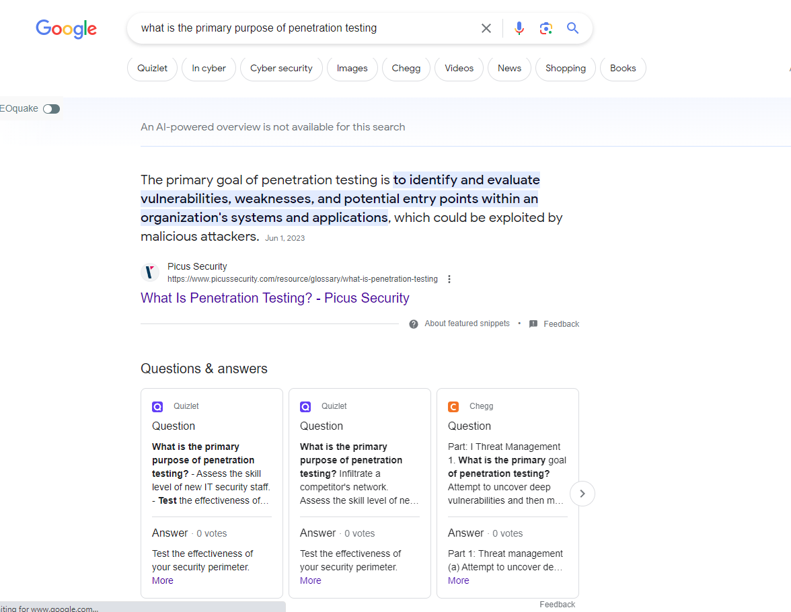Click the featured snippet Feedback flag icon
The width and height of the screenshot is (791, 612).
(533, 324)
